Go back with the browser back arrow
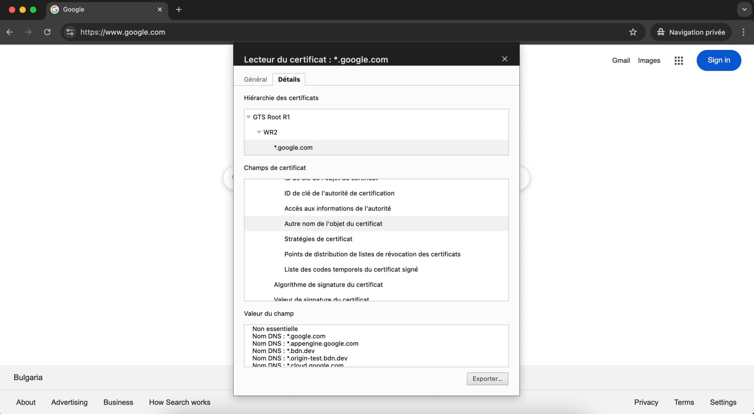The height and width of the screenshot is (414, 754). [x=10, y=32]
